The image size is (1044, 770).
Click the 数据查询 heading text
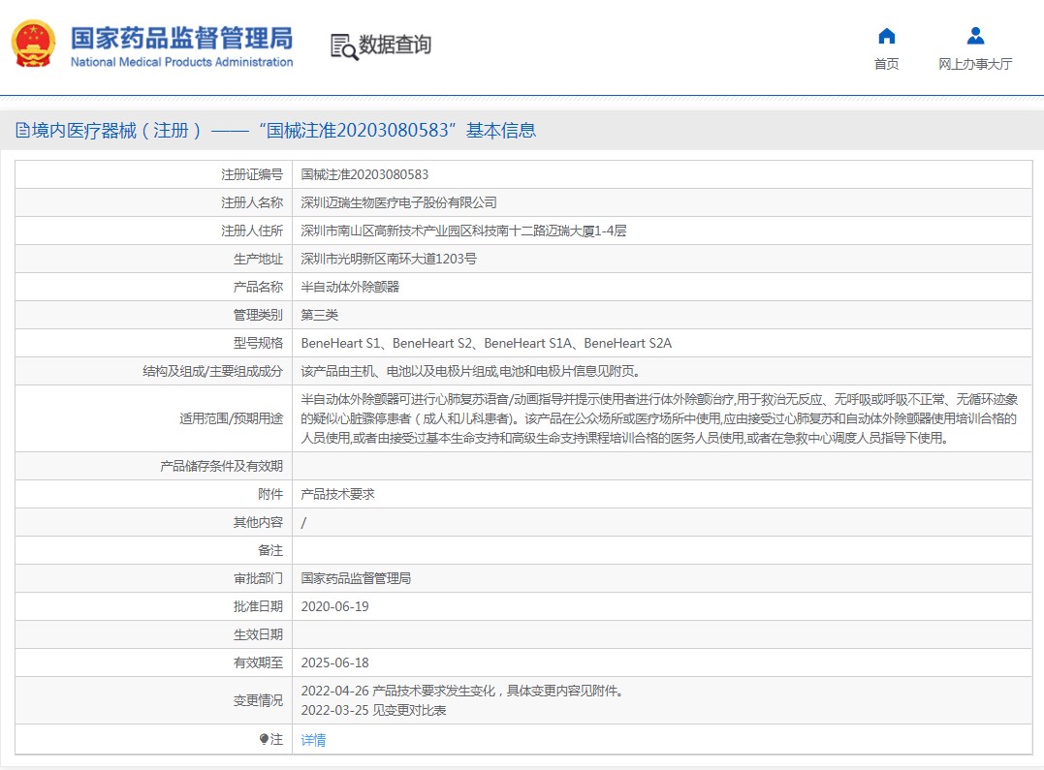pos(395,45)
